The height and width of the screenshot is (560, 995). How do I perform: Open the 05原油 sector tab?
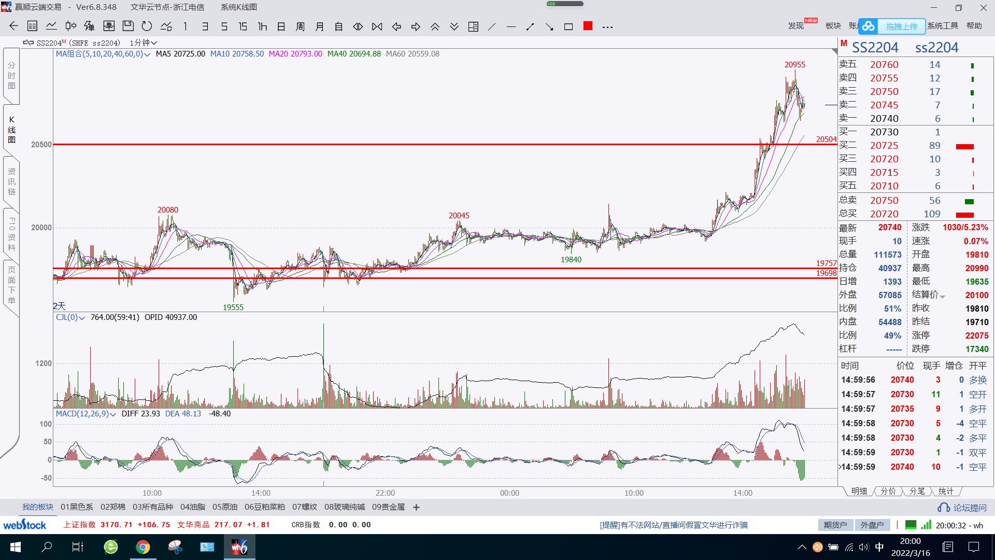225,507
